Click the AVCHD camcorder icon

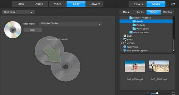(x=125, y=43)
